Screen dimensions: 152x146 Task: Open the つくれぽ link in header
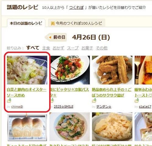[76, 8]
